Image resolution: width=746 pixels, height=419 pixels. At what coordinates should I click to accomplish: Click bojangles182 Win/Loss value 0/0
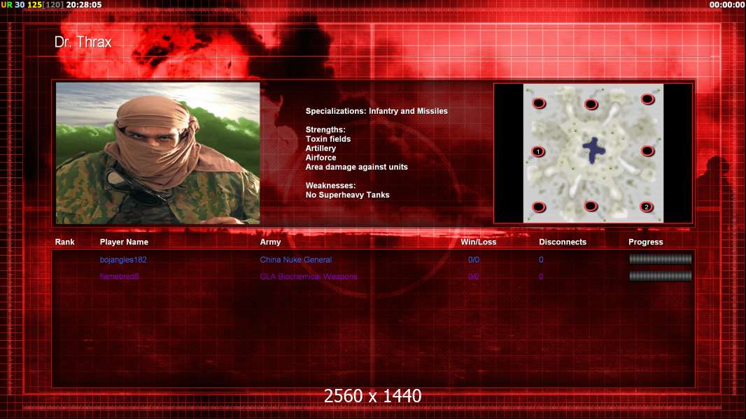pos(473,260)
